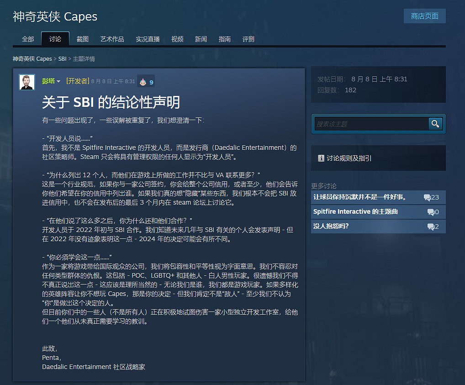Select the 全部 tab
Screen dimensions: 465x385
point(28,39)
